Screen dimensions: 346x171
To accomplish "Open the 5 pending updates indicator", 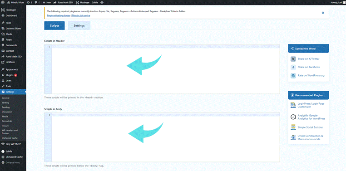I will point(30,2).
